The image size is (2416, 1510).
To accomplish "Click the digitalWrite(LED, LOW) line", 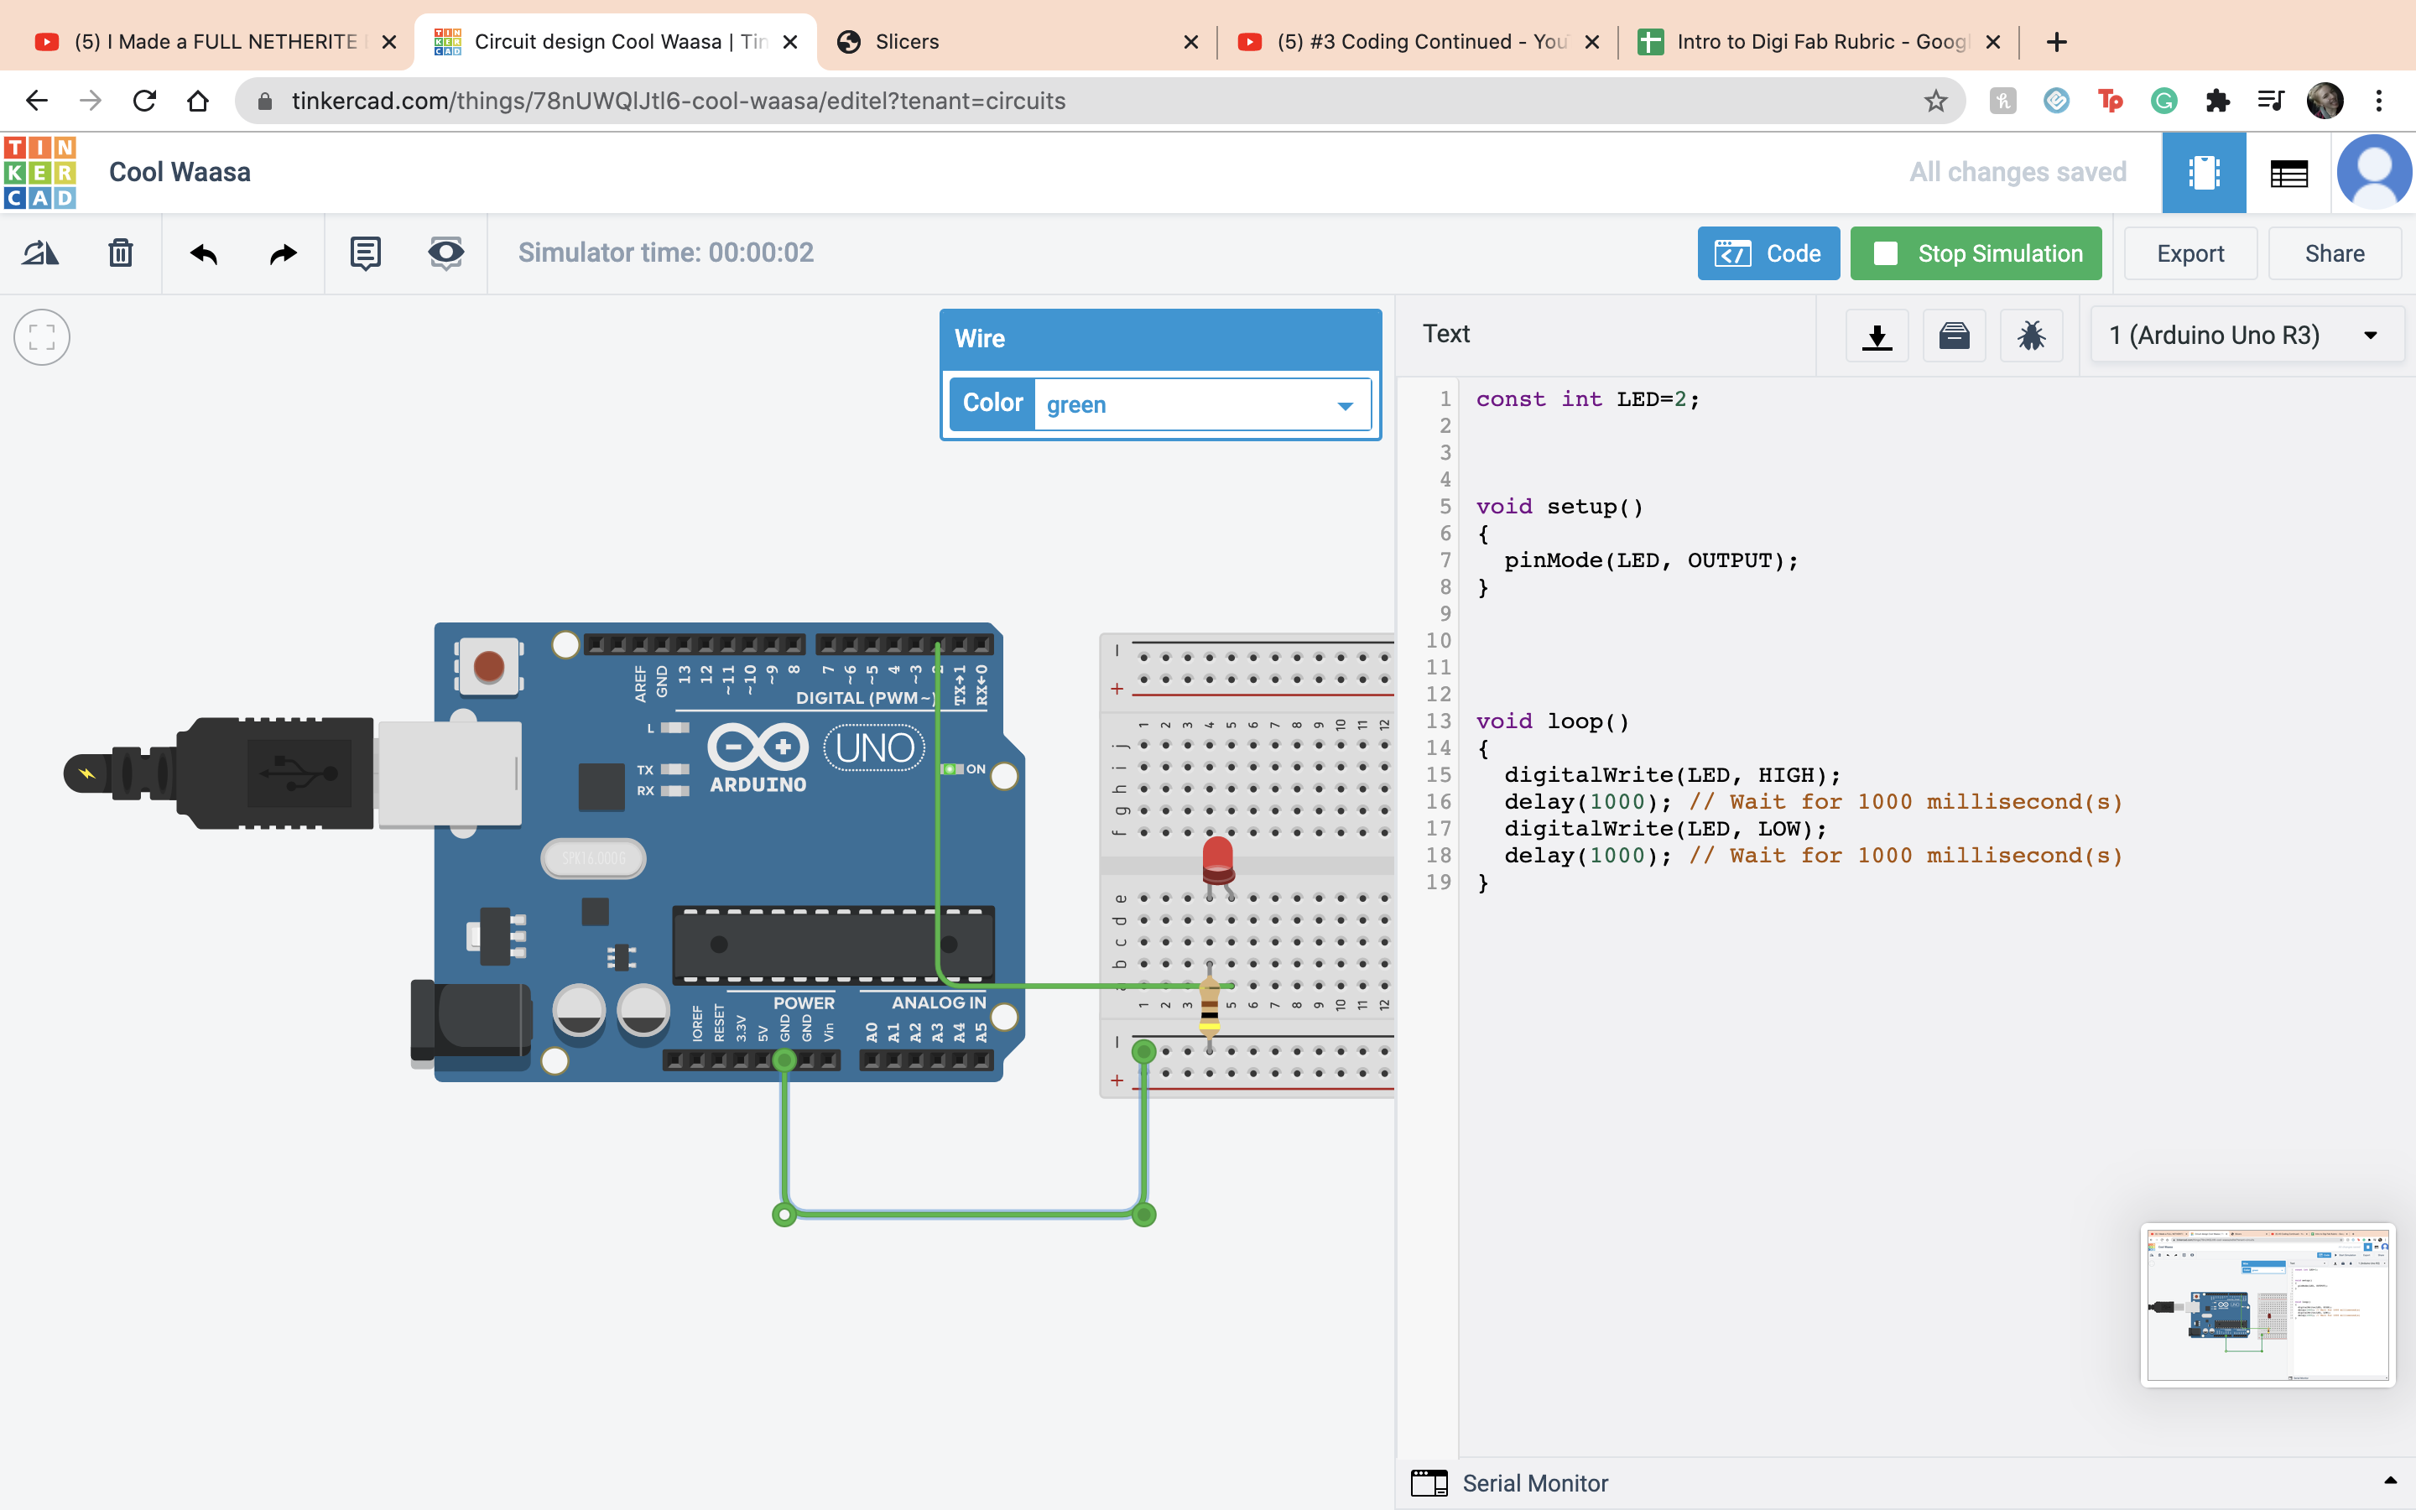I will pos(1665,829).
